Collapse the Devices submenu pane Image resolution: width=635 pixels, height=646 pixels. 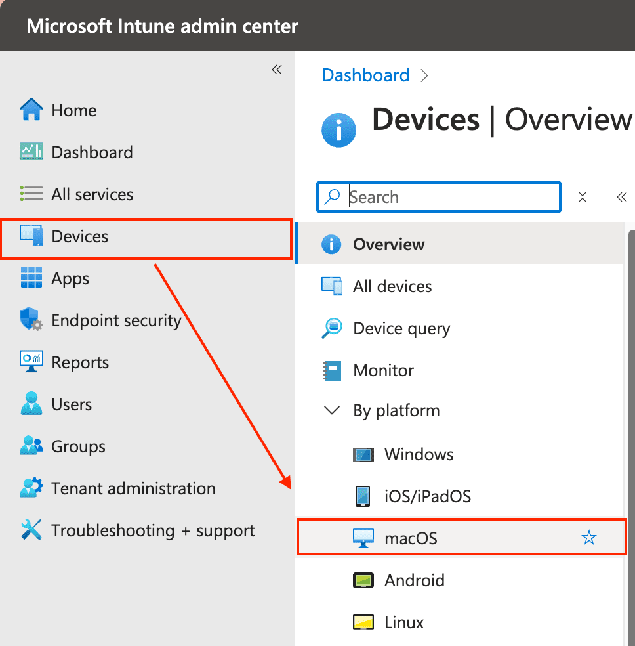(x=621, y=196)
